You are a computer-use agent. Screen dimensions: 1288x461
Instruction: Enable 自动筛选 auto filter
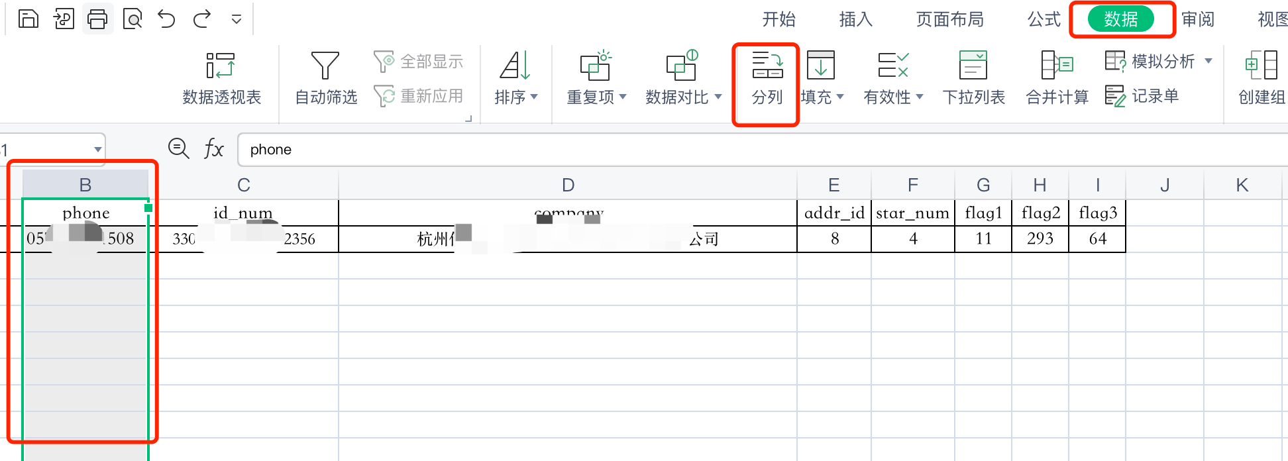pyautogui.click(x=325, y=79)
